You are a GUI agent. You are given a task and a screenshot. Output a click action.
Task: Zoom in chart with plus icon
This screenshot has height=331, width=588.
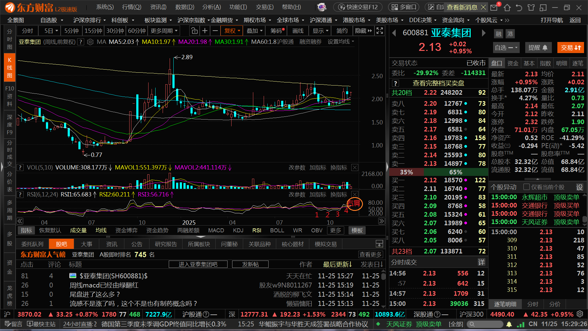coord(205,31)
